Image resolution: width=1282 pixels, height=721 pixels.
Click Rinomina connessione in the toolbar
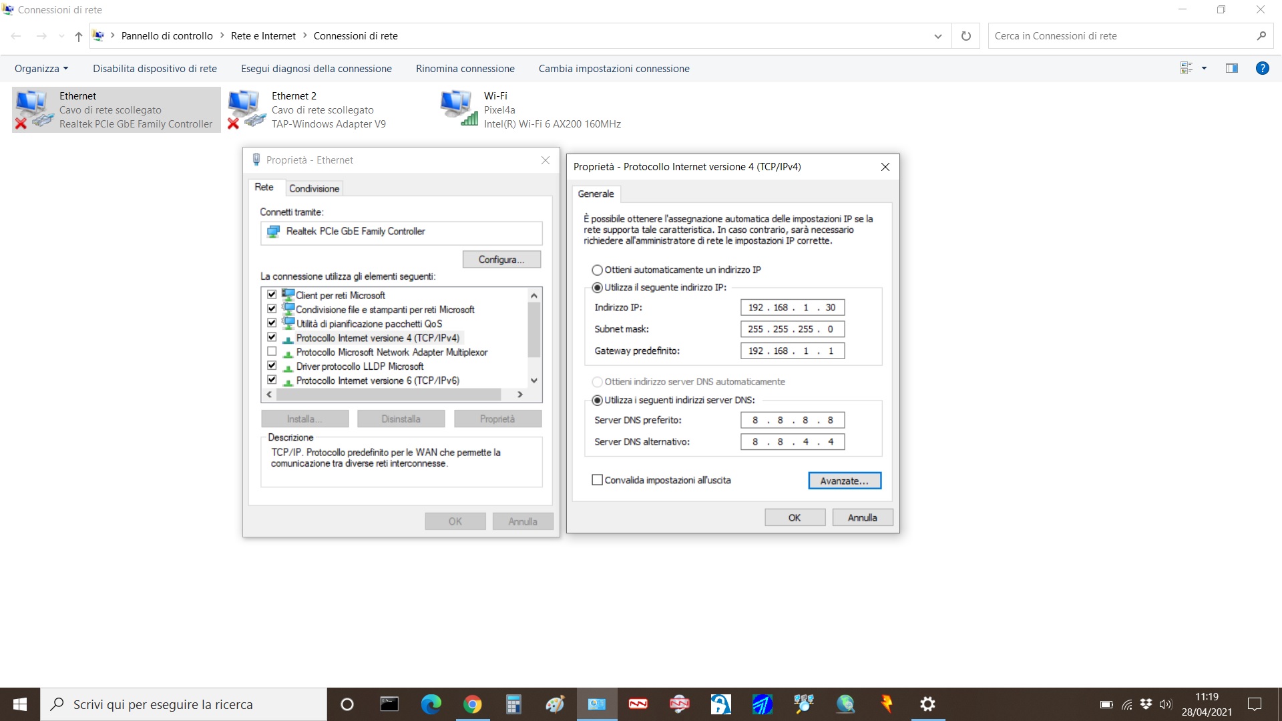click(x=465, y=68)
